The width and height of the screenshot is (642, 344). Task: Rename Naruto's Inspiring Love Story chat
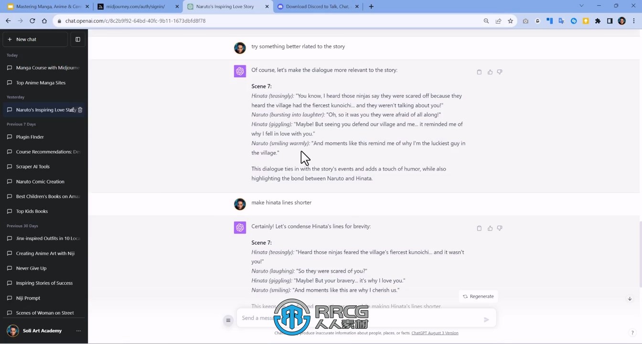tap(73, 110)
